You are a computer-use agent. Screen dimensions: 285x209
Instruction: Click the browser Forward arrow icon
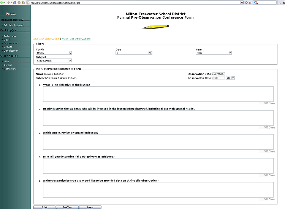click(8, 3)
